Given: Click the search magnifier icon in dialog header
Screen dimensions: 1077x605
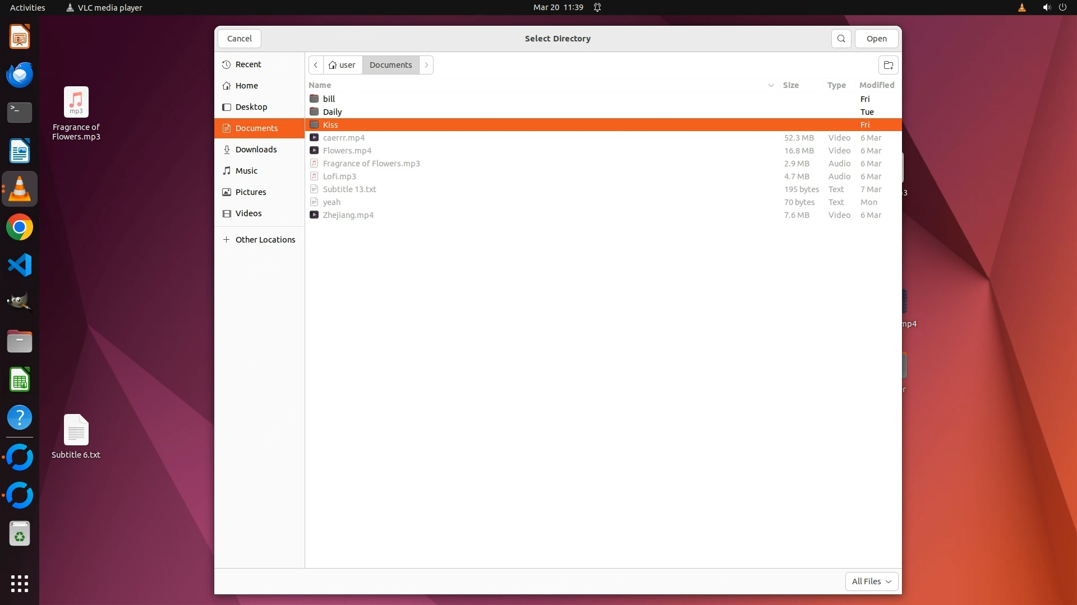Looking at the screenshot, I should [x=841, y=39].
